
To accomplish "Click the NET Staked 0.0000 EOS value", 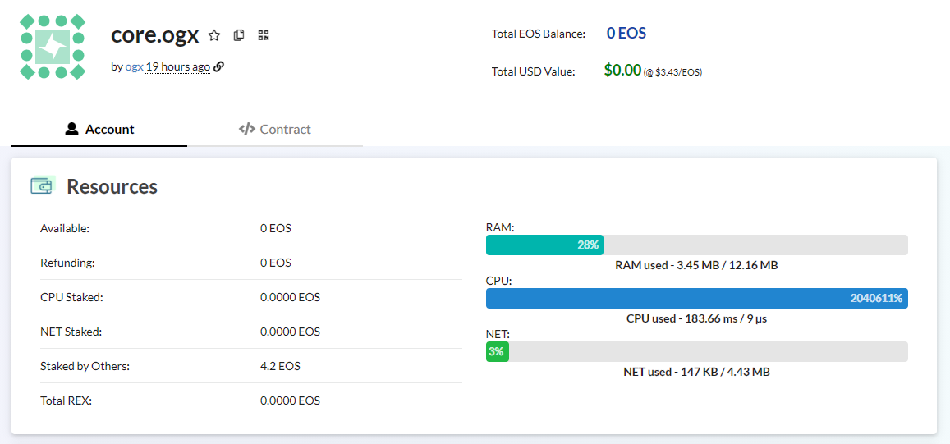I will [x=290, y=332].
